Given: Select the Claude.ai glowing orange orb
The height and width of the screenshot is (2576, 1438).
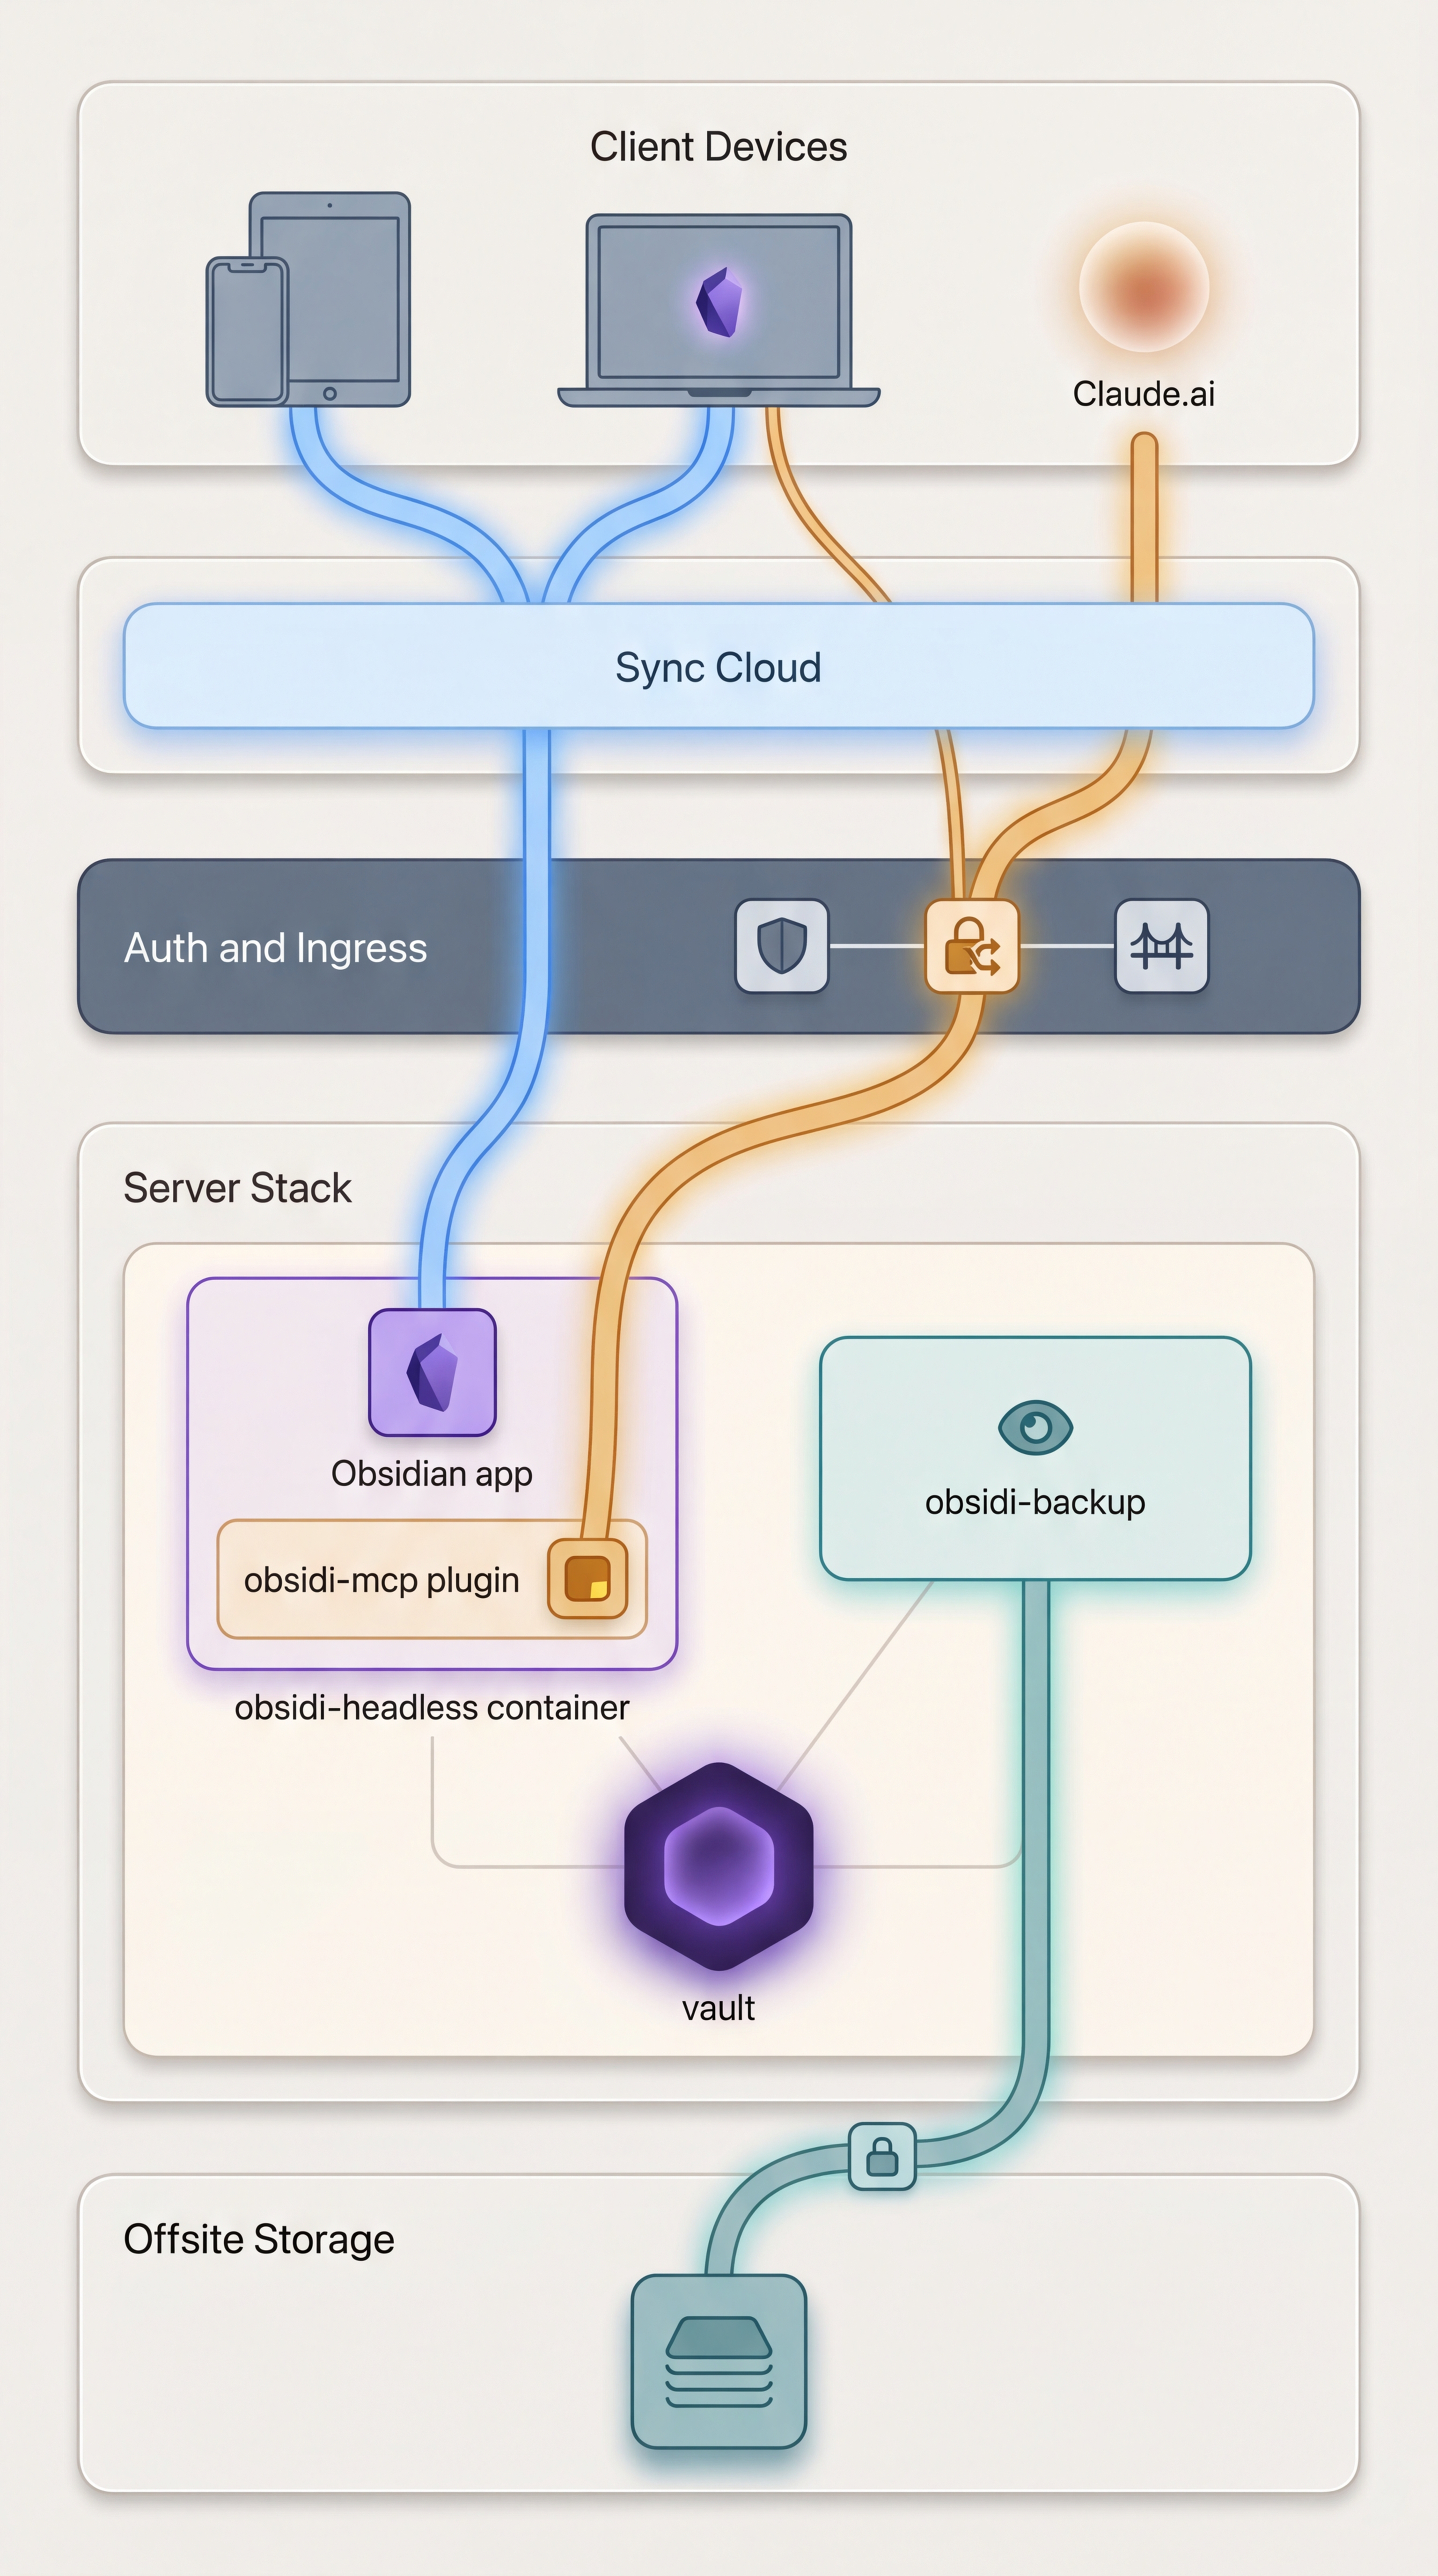Looking at the screenshot, I should click(1144, 287).
